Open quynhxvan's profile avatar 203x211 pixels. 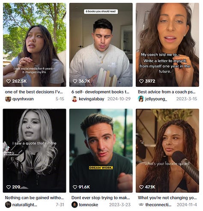click(8, 99)
